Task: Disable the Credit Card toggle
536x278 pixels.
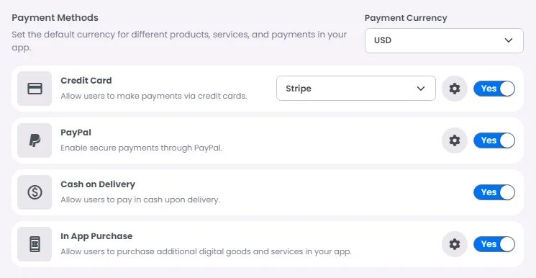Action: [x=494, y=89]
